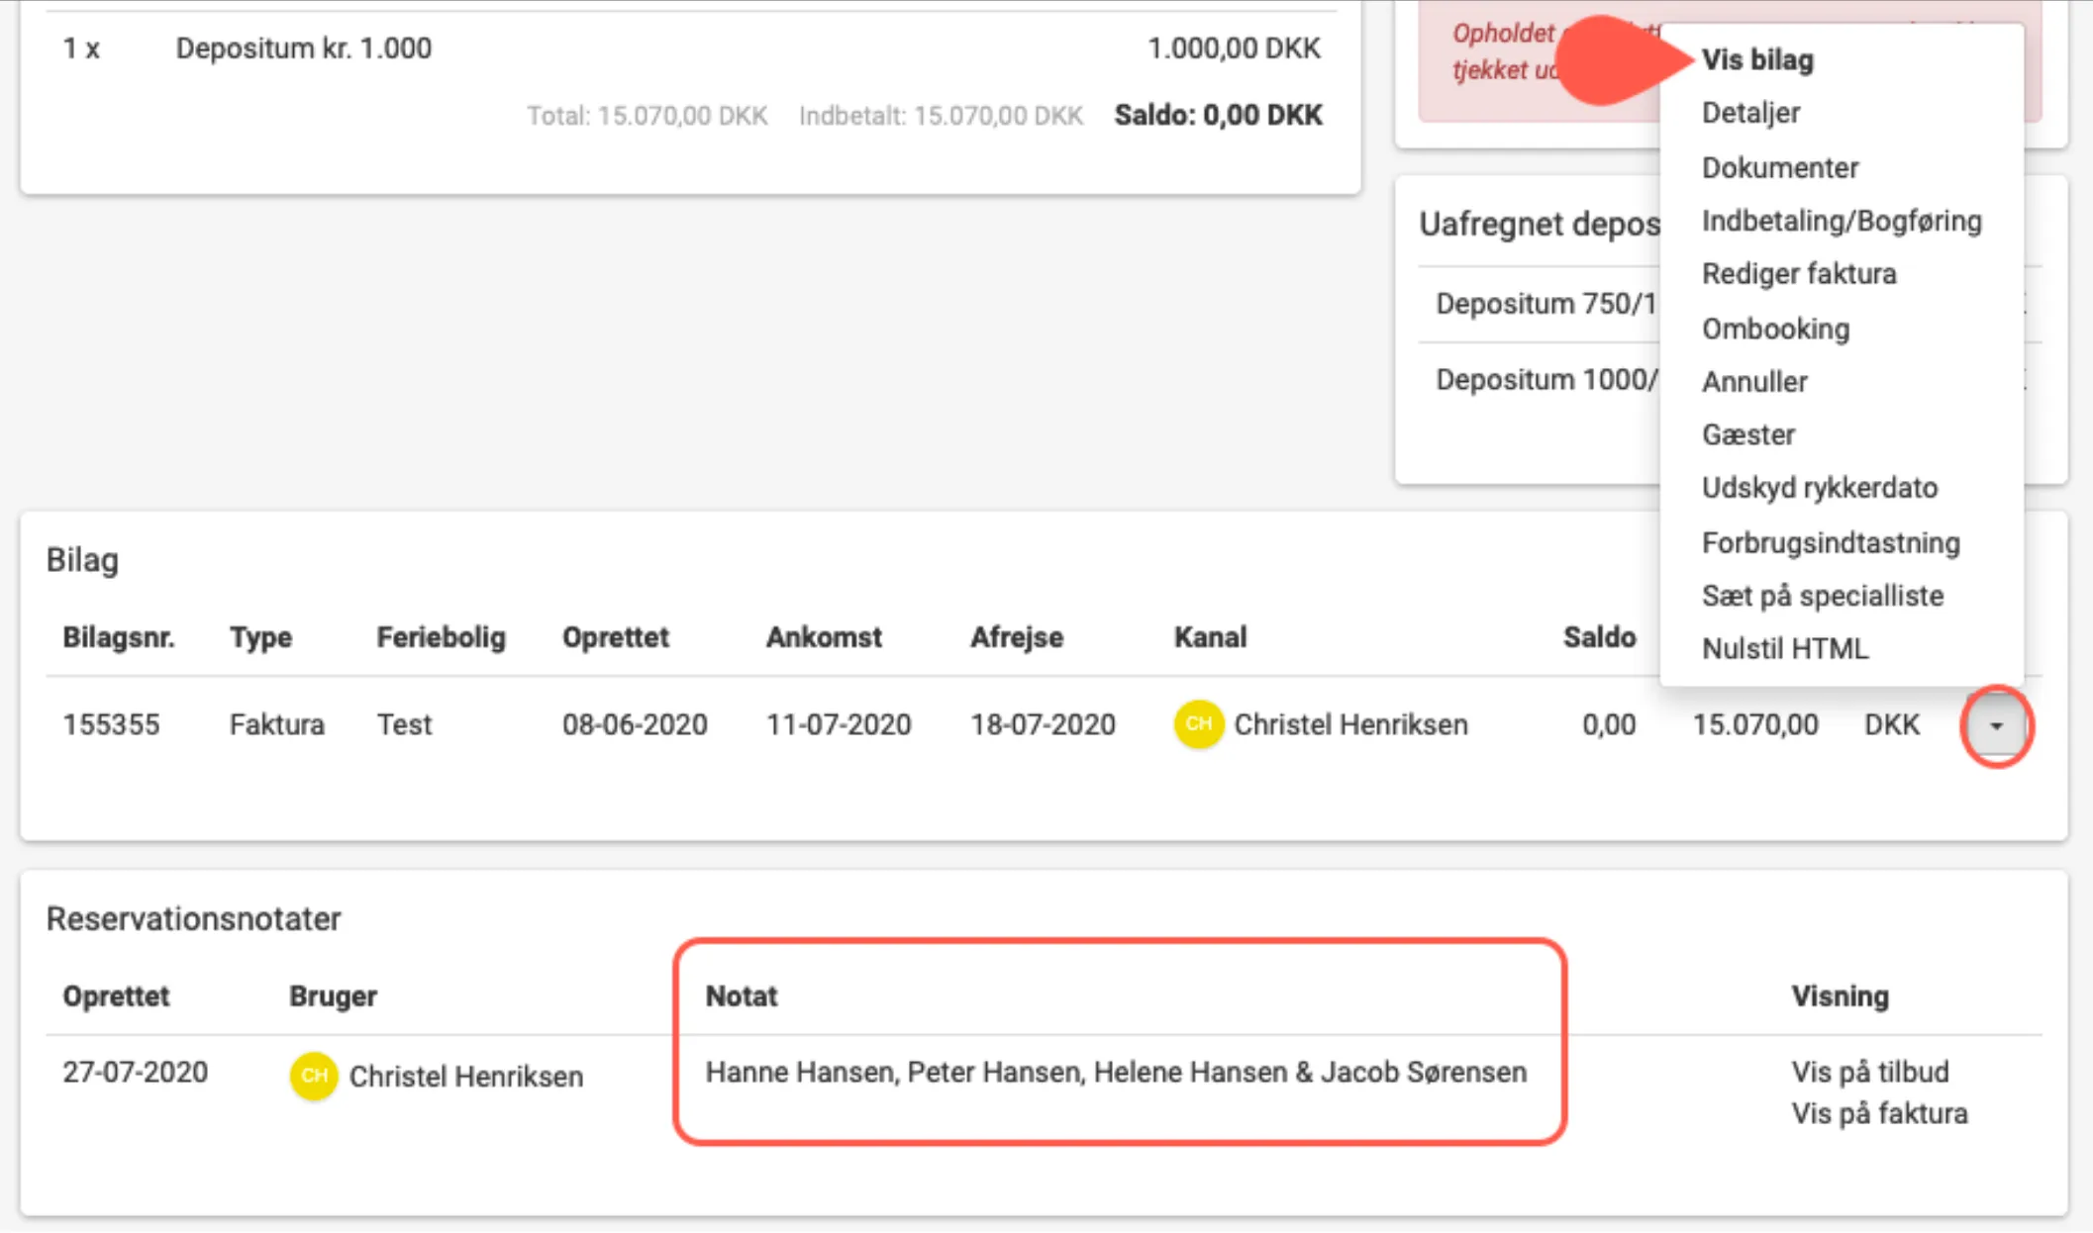The height and width of the screenshot is (1233, 2093).
Task: Open Gæster from the menu
Action: coord(1747,434)
